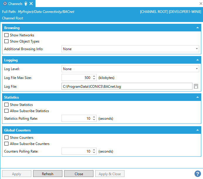The height and width of the screenshot is (179, 203).
Task: Click the Channels tab gear icon
Action: 5,4
